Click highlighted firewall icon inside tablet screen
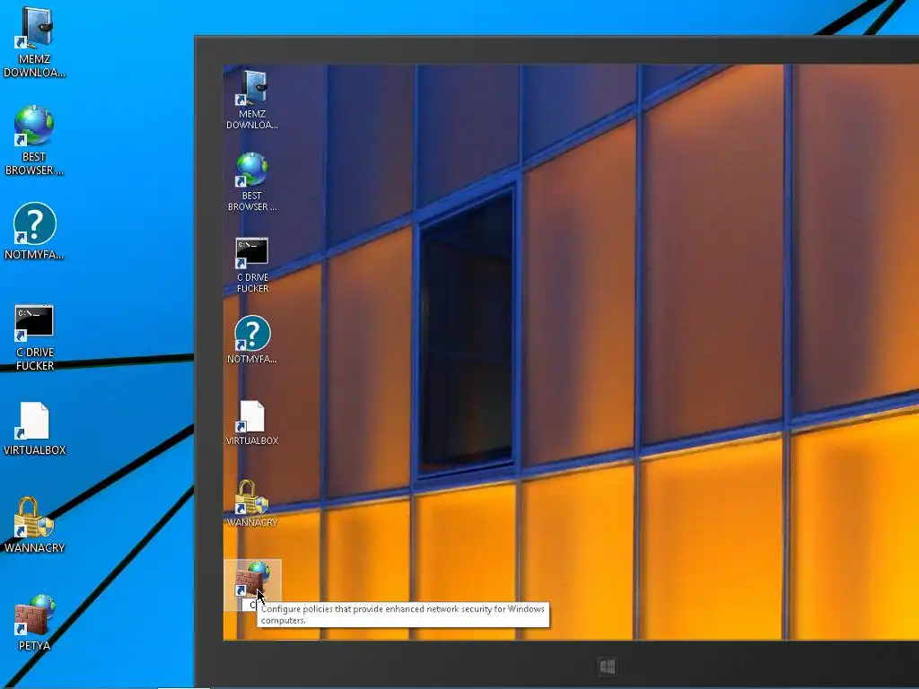The width and height of the screenshot is (919, 689). [252, 579]
